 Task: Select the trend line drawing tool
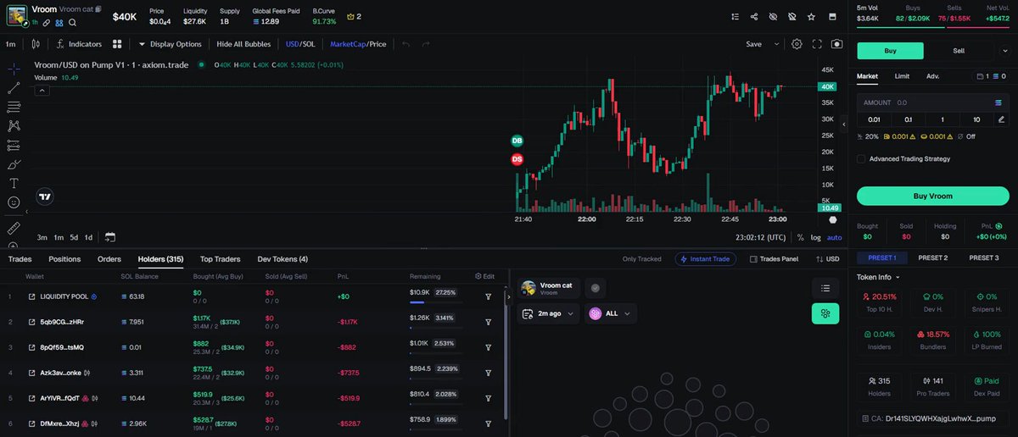[14, 87]
